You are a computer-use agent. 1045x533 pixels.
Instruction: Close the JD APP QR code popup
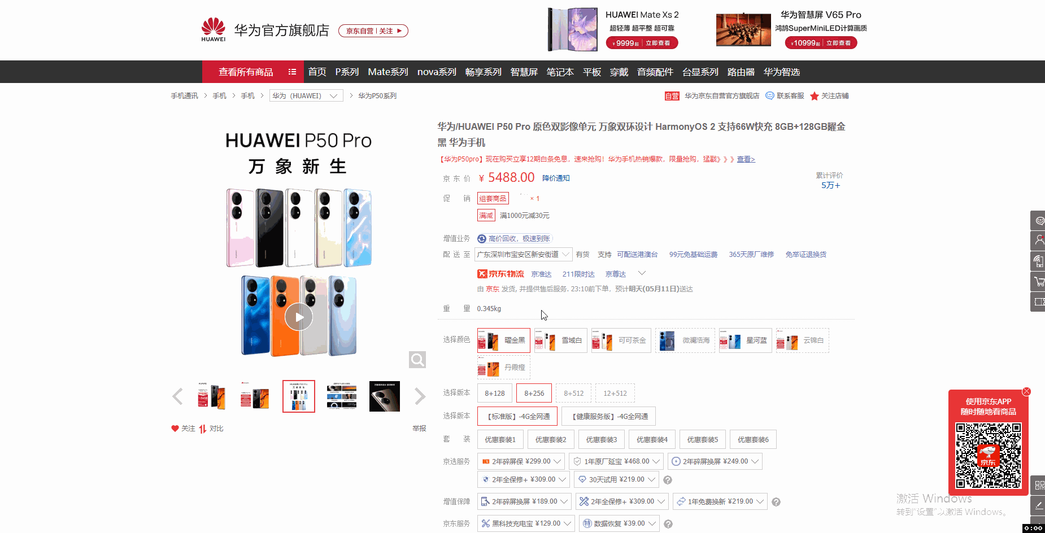coord(1026,391)
